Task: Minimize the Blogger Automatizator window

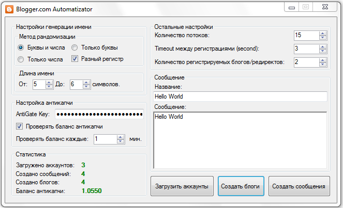Action: point(292,7)
